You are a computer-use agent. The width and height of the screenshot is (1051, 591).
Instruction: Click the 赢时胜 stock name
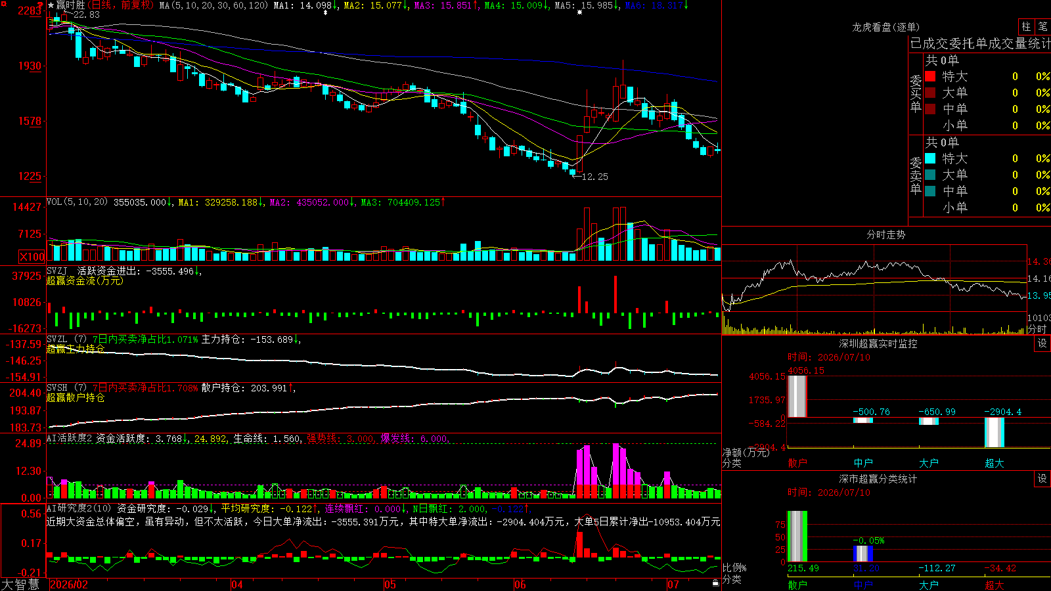point(71,5)
